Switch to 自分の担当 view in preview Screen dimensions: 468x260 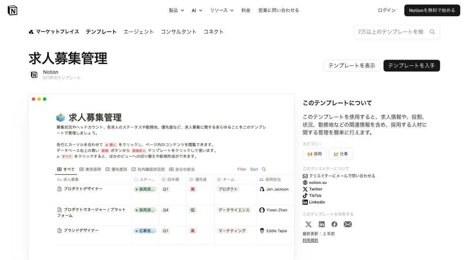click(182, 169)
